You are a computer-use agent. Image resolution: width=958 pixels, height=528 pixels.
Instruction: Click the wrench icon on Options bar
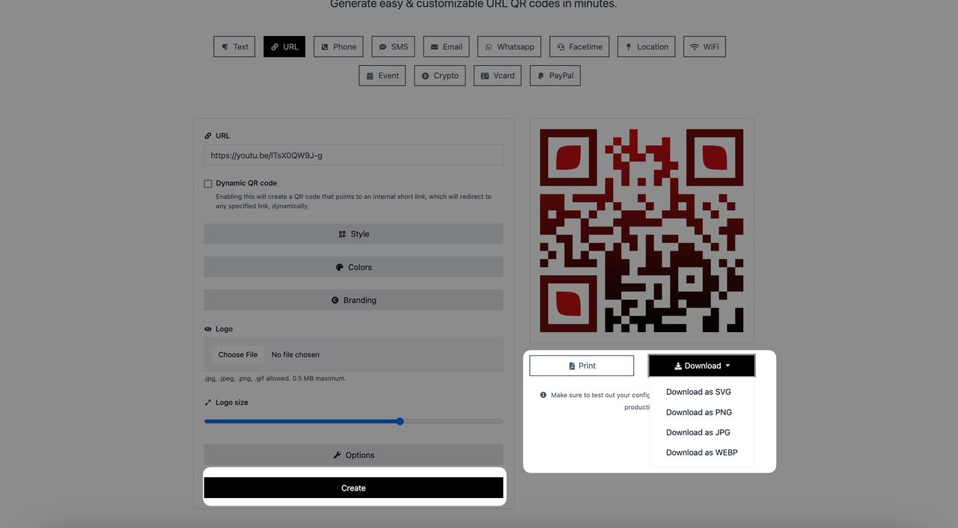(x=337, y=455)
